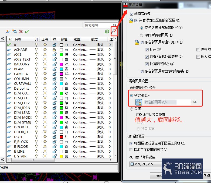Click the Continu... linetype of layer DOOR_FI... cyan row
Screen dimensions: 211x183
tap(80, 127)
